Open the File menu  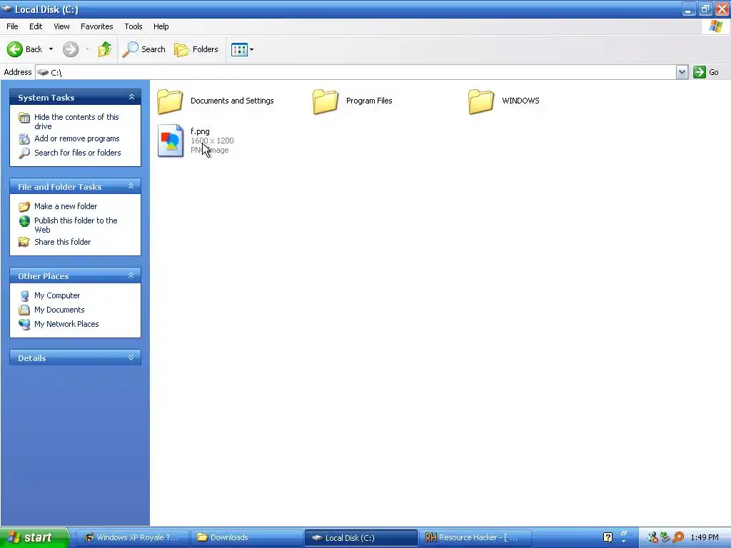(13, 26)
